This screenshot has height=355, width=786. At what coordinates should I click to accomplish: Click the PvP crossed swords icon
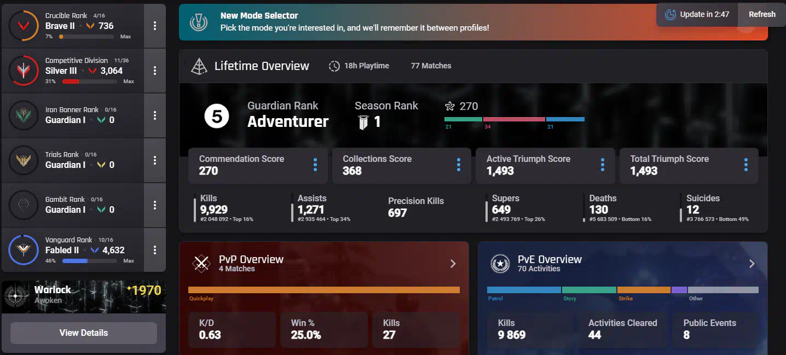click(x=201, y=264)
